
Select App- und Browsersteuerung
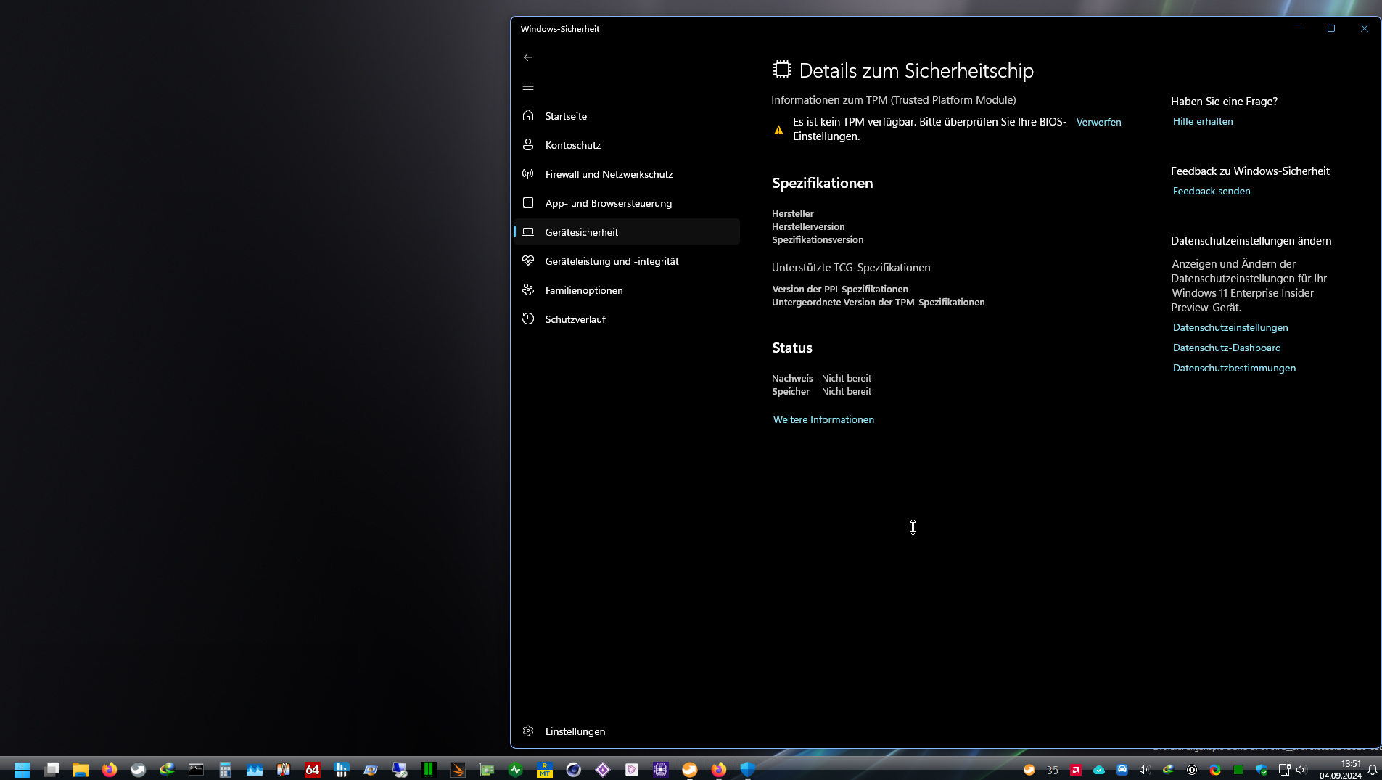click(x=627, y=203)
